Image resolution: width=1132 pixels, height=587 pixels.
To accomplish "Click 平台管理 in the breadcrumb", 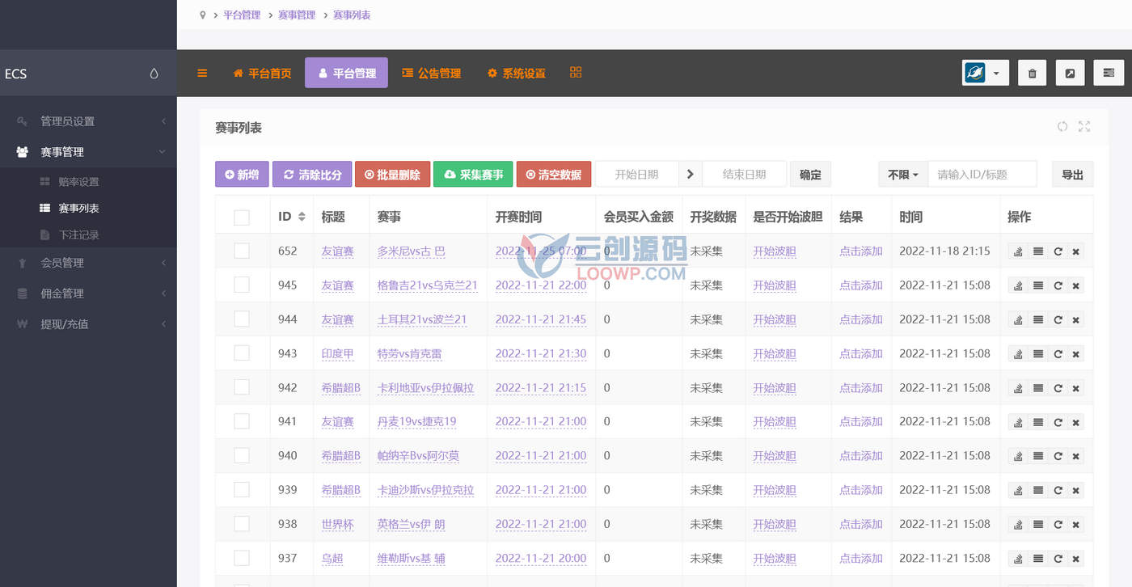I will (242, 15).
